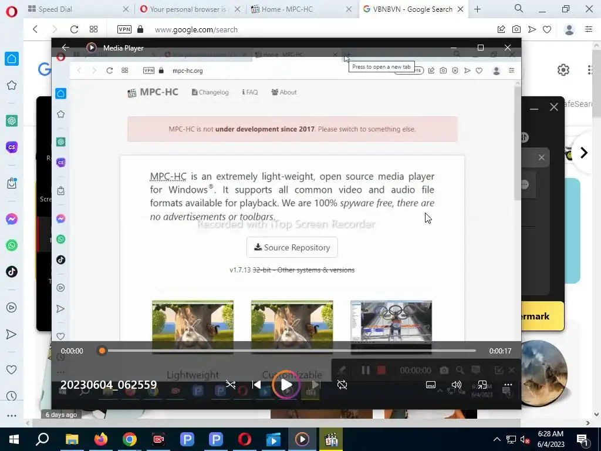
Task: Launch Firefox from taskbar
Action: pos(101,439)
